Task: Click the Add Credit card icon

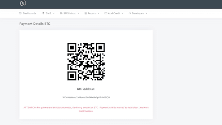Action: 106,13
